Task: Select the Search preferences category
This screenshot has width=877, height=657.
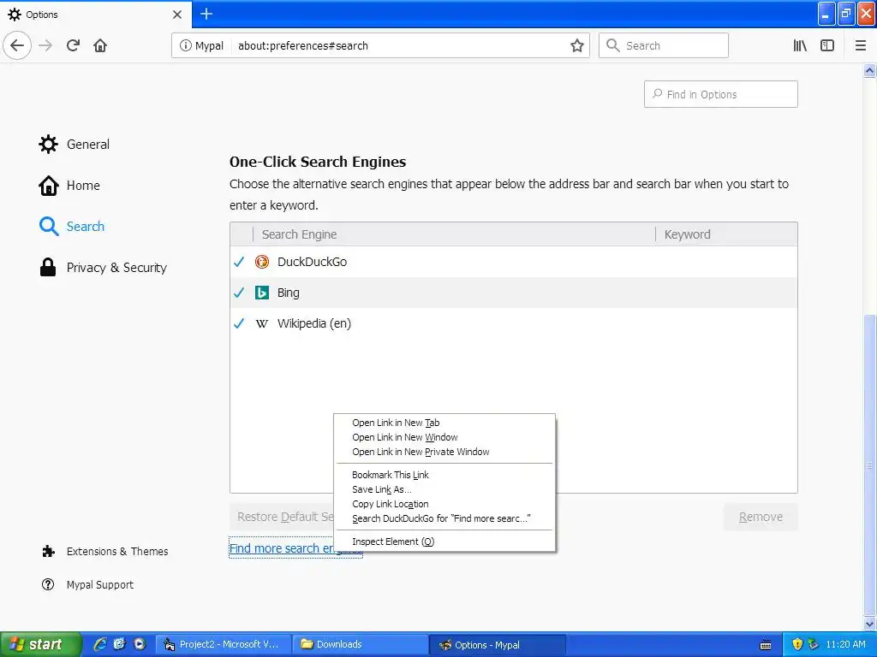Action: pyautogui.click(x=72, y=226)
